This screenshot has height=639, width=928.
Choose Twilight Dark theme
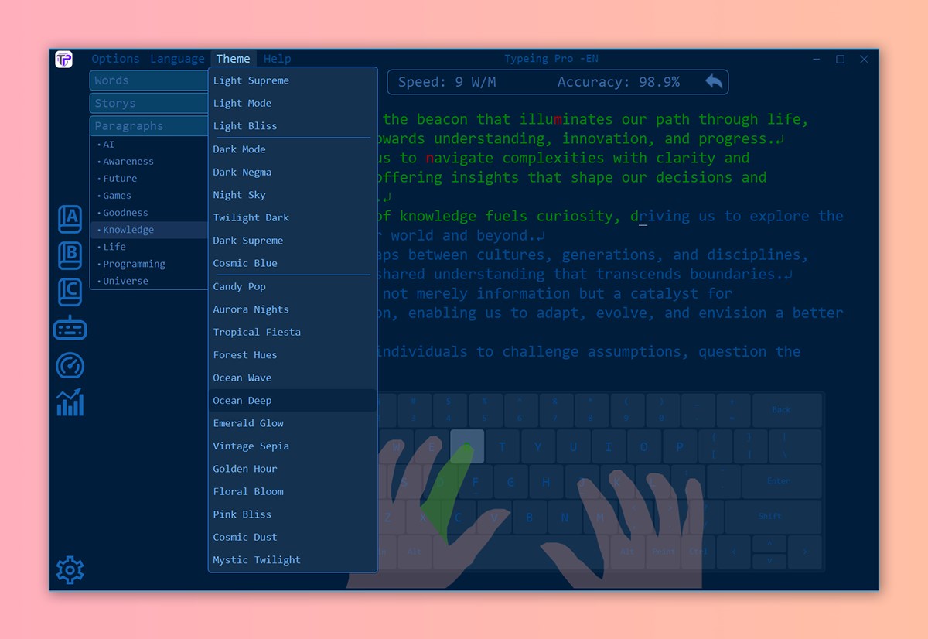(292, 217)
